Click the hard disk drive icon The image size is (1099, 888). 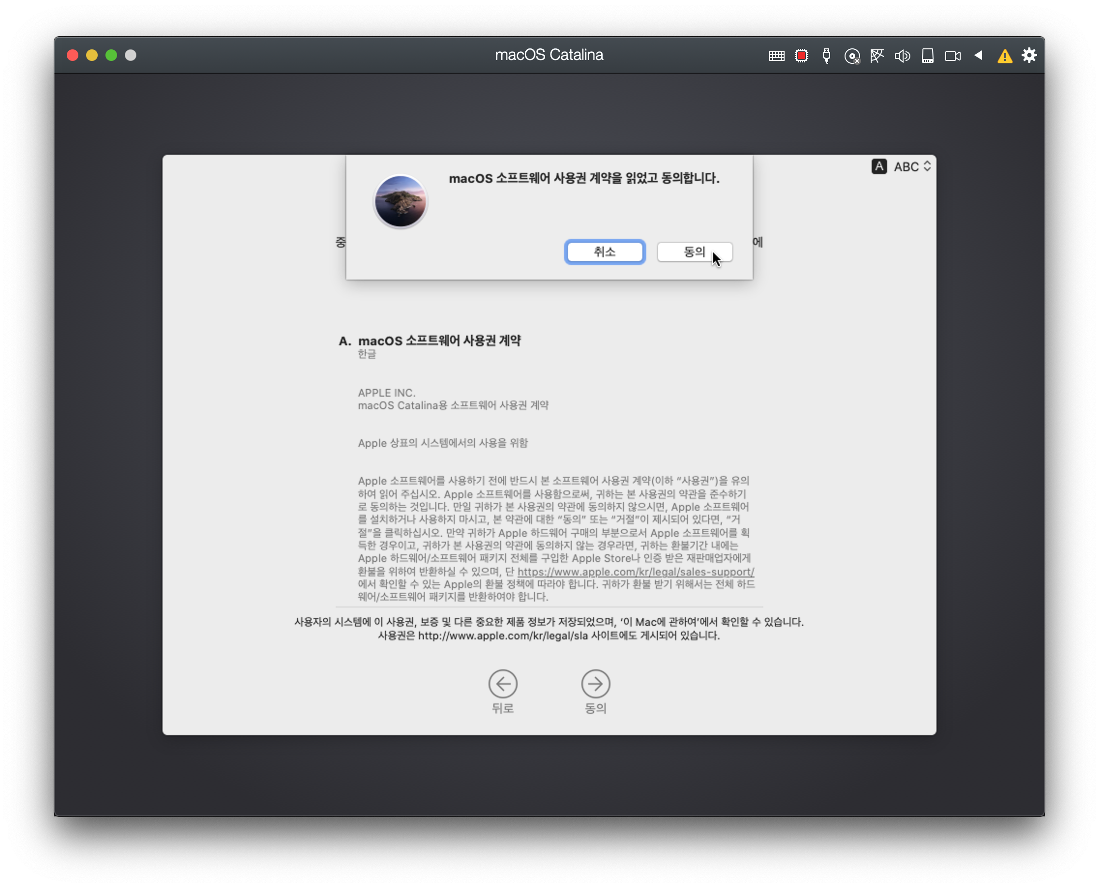coord(927,56)
